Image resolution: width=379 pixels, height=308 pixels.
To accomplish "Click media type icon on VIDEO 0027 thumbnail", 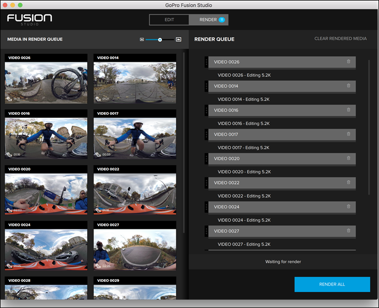I will 98,266.
